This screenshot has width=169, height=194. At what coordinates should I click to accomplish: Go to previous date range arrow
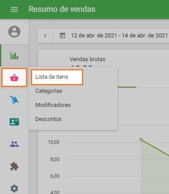[45, 36]
